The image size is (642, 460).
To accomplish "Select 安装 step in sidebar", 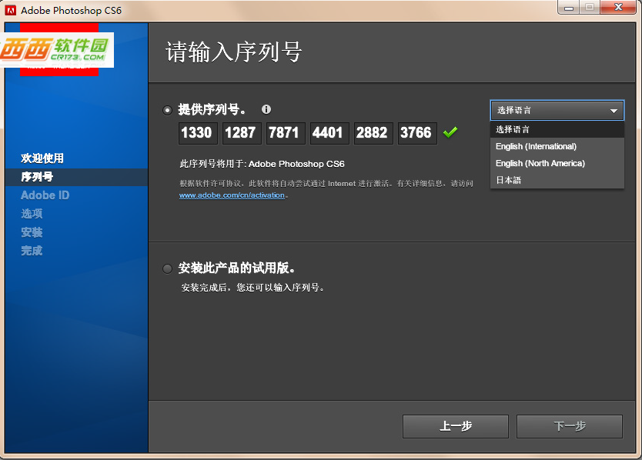I will 32,232.
